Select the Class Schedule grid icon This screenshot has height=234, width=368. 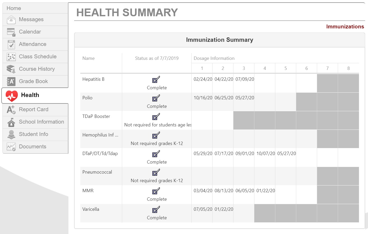[x=11, y=57]
